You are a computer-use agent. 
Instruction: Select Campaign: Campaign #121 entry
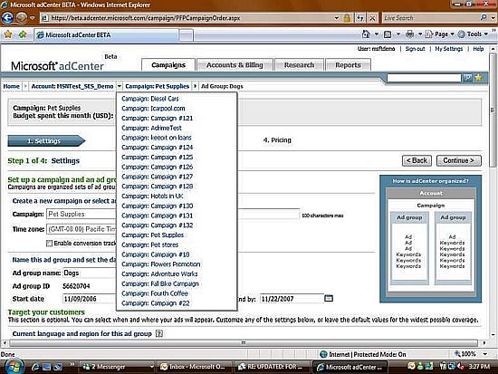pyautogui.click(x=157, y=119)
